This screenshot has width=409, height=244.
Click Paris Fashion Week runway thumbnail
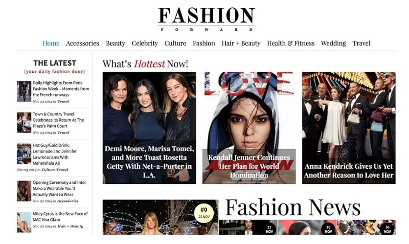pos(24,91)
